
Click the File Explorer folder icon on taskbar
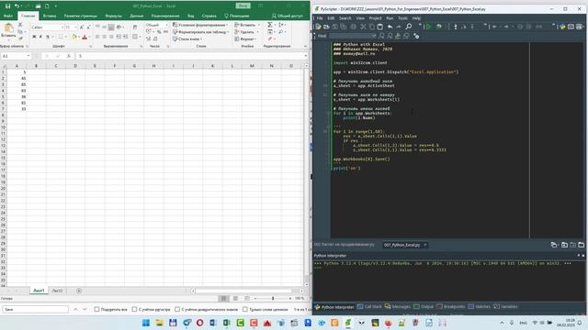(x=159, y=323)
